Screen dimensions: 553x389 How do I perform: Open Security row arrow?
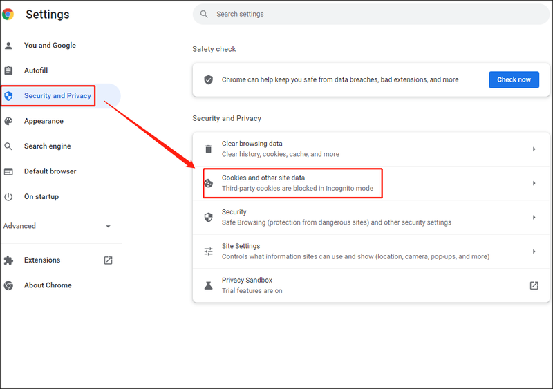534,217
